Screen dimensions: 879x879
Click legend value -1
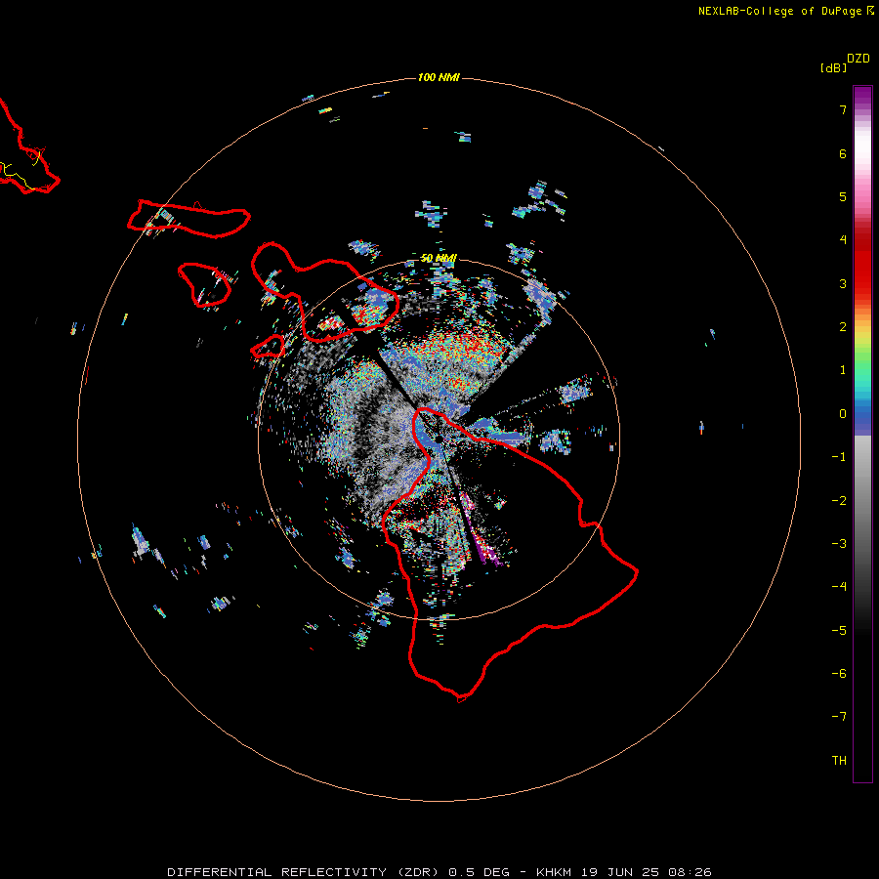tap(839, 457)
